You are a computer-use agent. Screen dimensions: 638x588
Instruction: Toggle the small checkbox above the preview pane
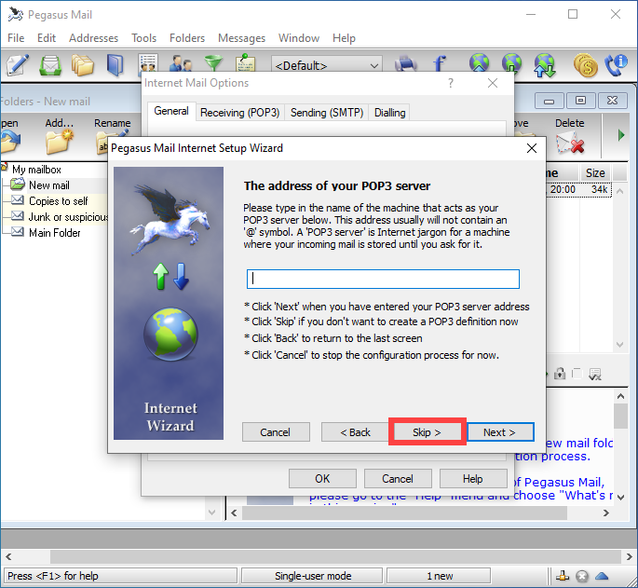click(577, 374)
